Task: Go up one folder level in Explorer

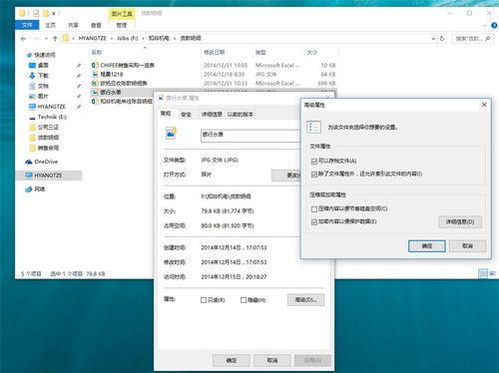Action: tap(55, 39)
